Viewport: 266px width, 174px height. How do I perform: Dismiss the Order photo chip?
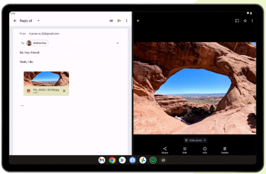[x=204, y=140]
